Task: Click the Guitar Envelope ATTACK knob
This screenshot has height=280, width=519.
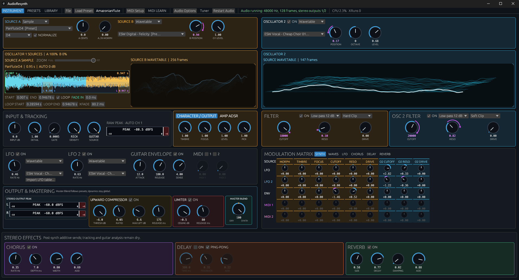Action: click(x=140, y=166)
